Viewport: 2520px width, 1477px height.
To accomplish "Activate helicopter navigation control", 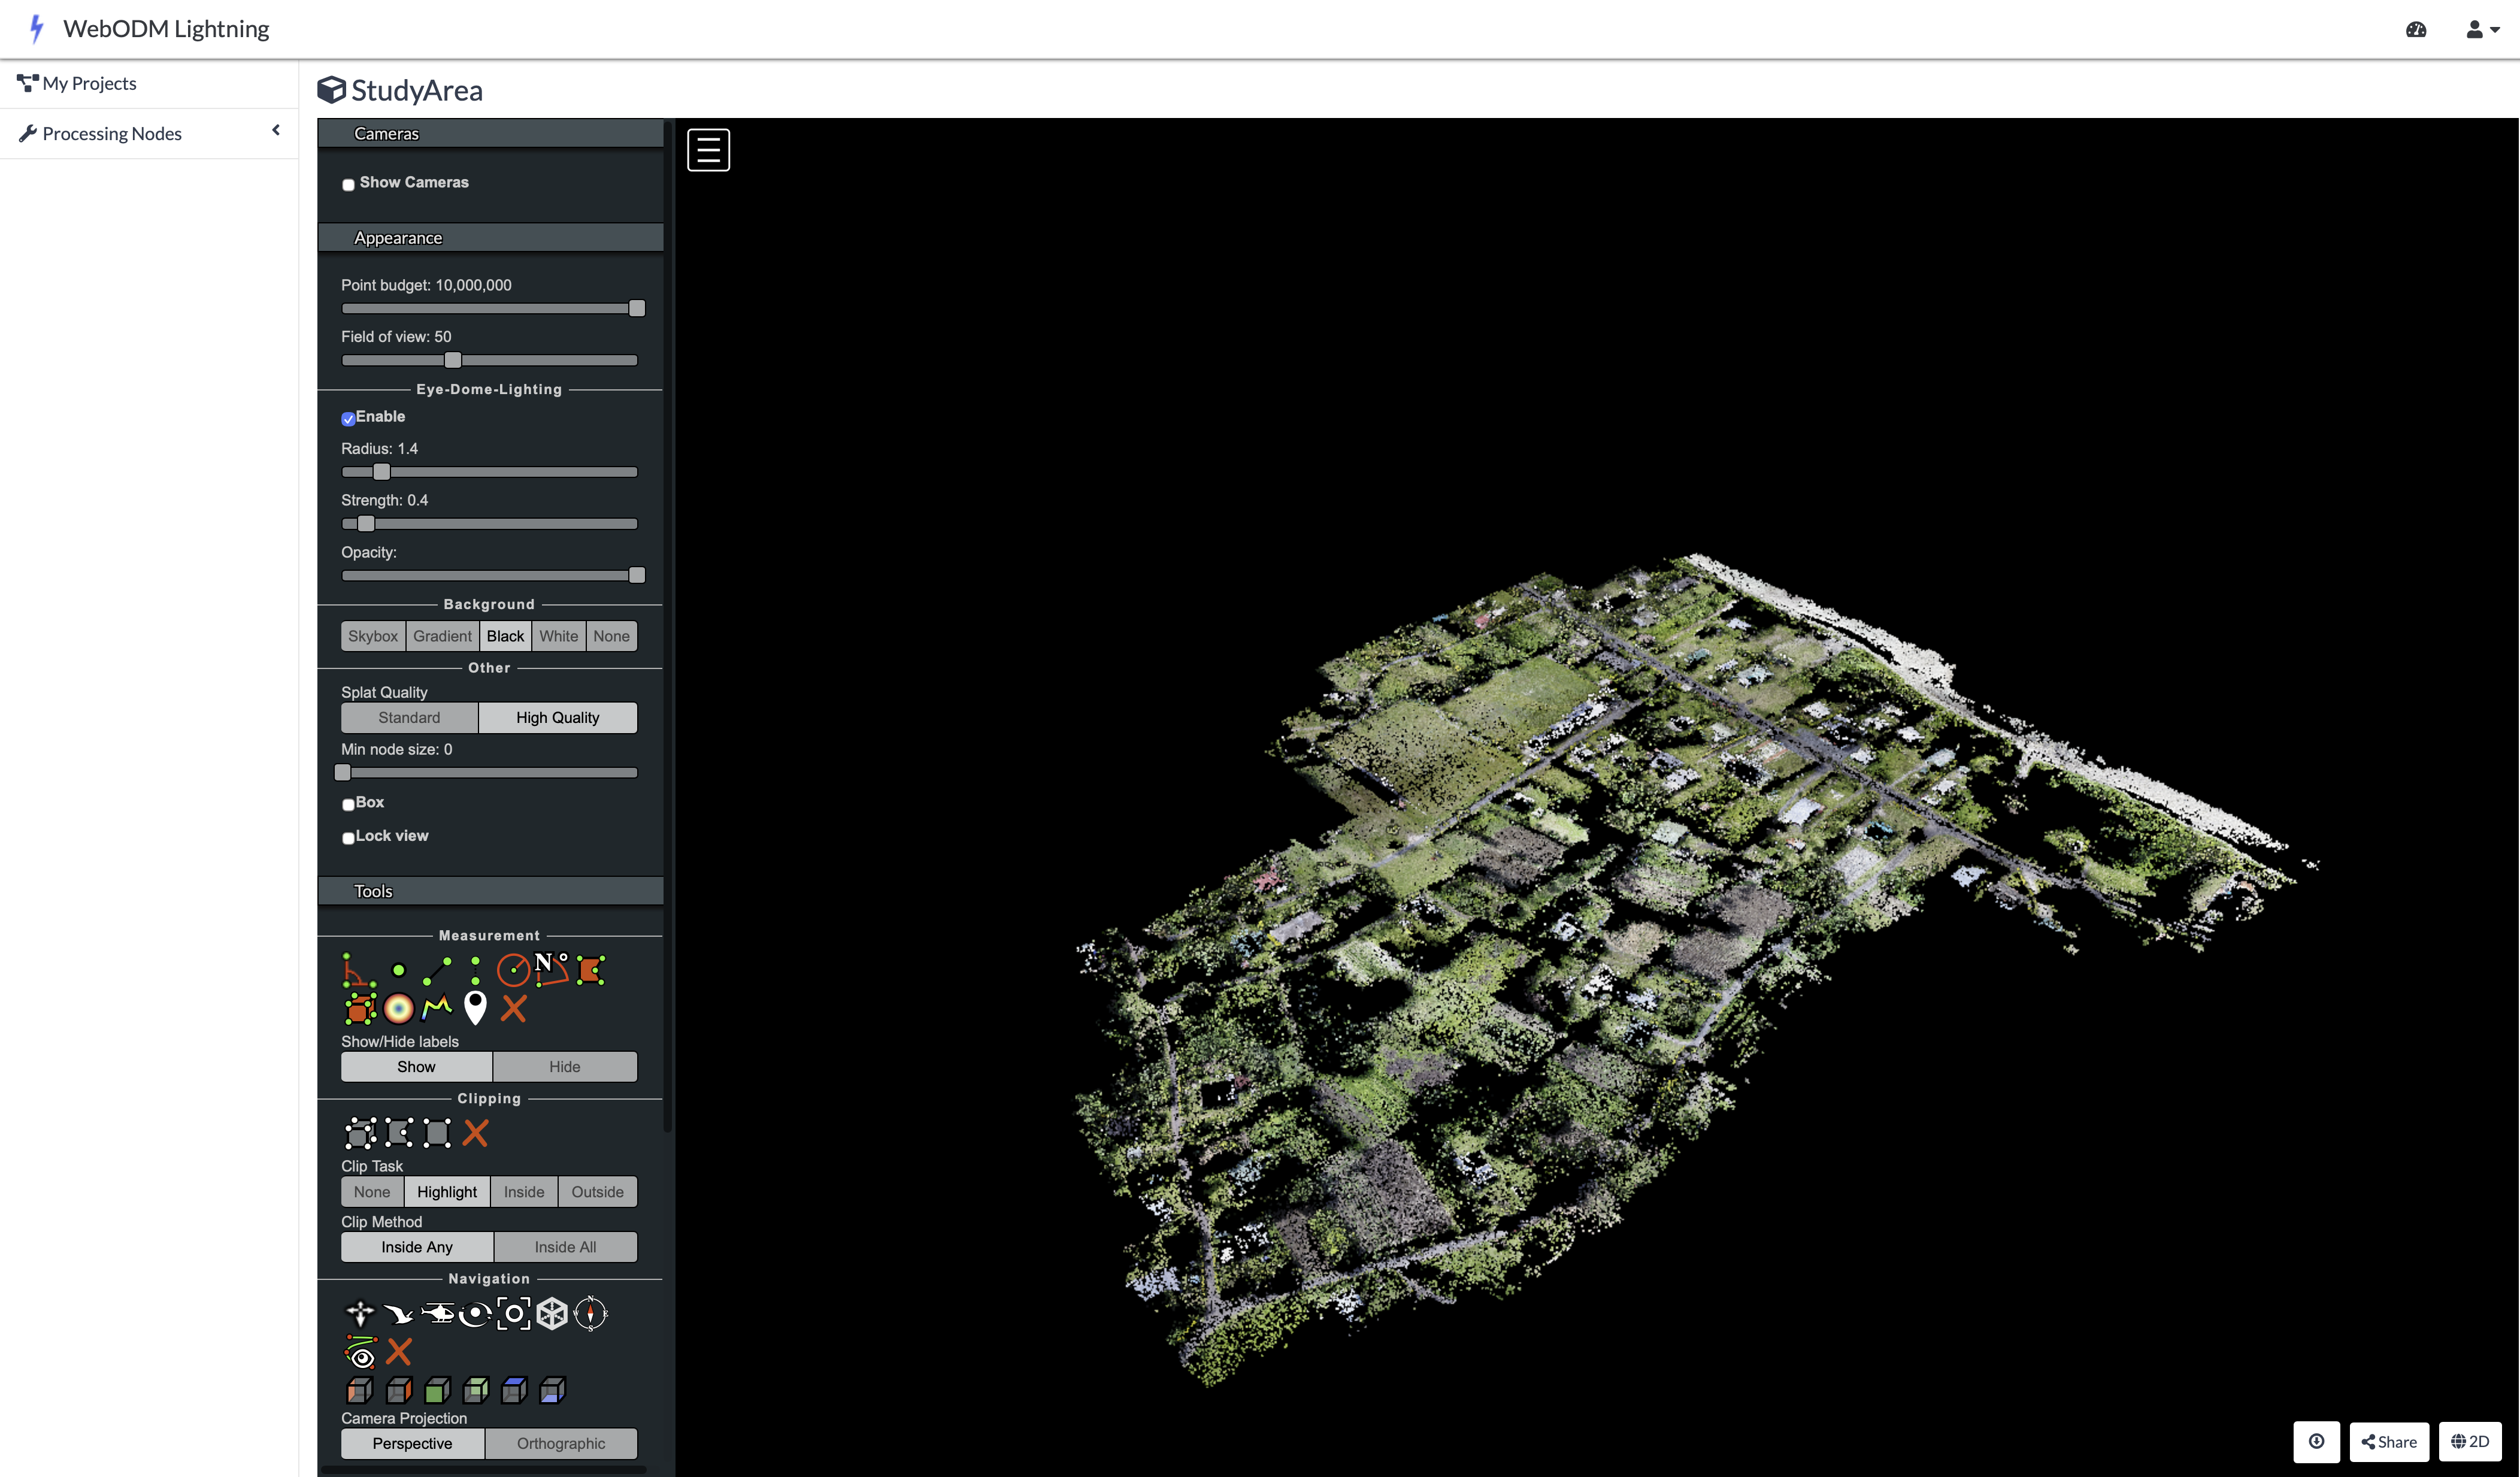I will 437,1313.
